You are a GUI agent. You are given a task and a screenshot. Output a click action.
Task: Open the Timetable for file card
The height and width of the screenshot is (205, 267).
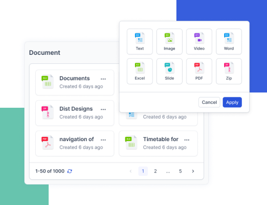[158, 143]
